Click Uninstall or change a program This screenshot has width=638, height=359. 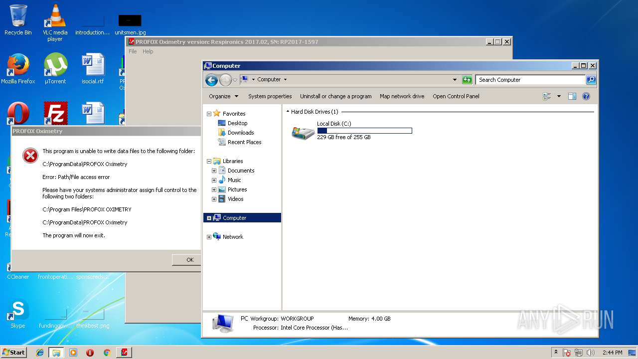coord(335,96)
